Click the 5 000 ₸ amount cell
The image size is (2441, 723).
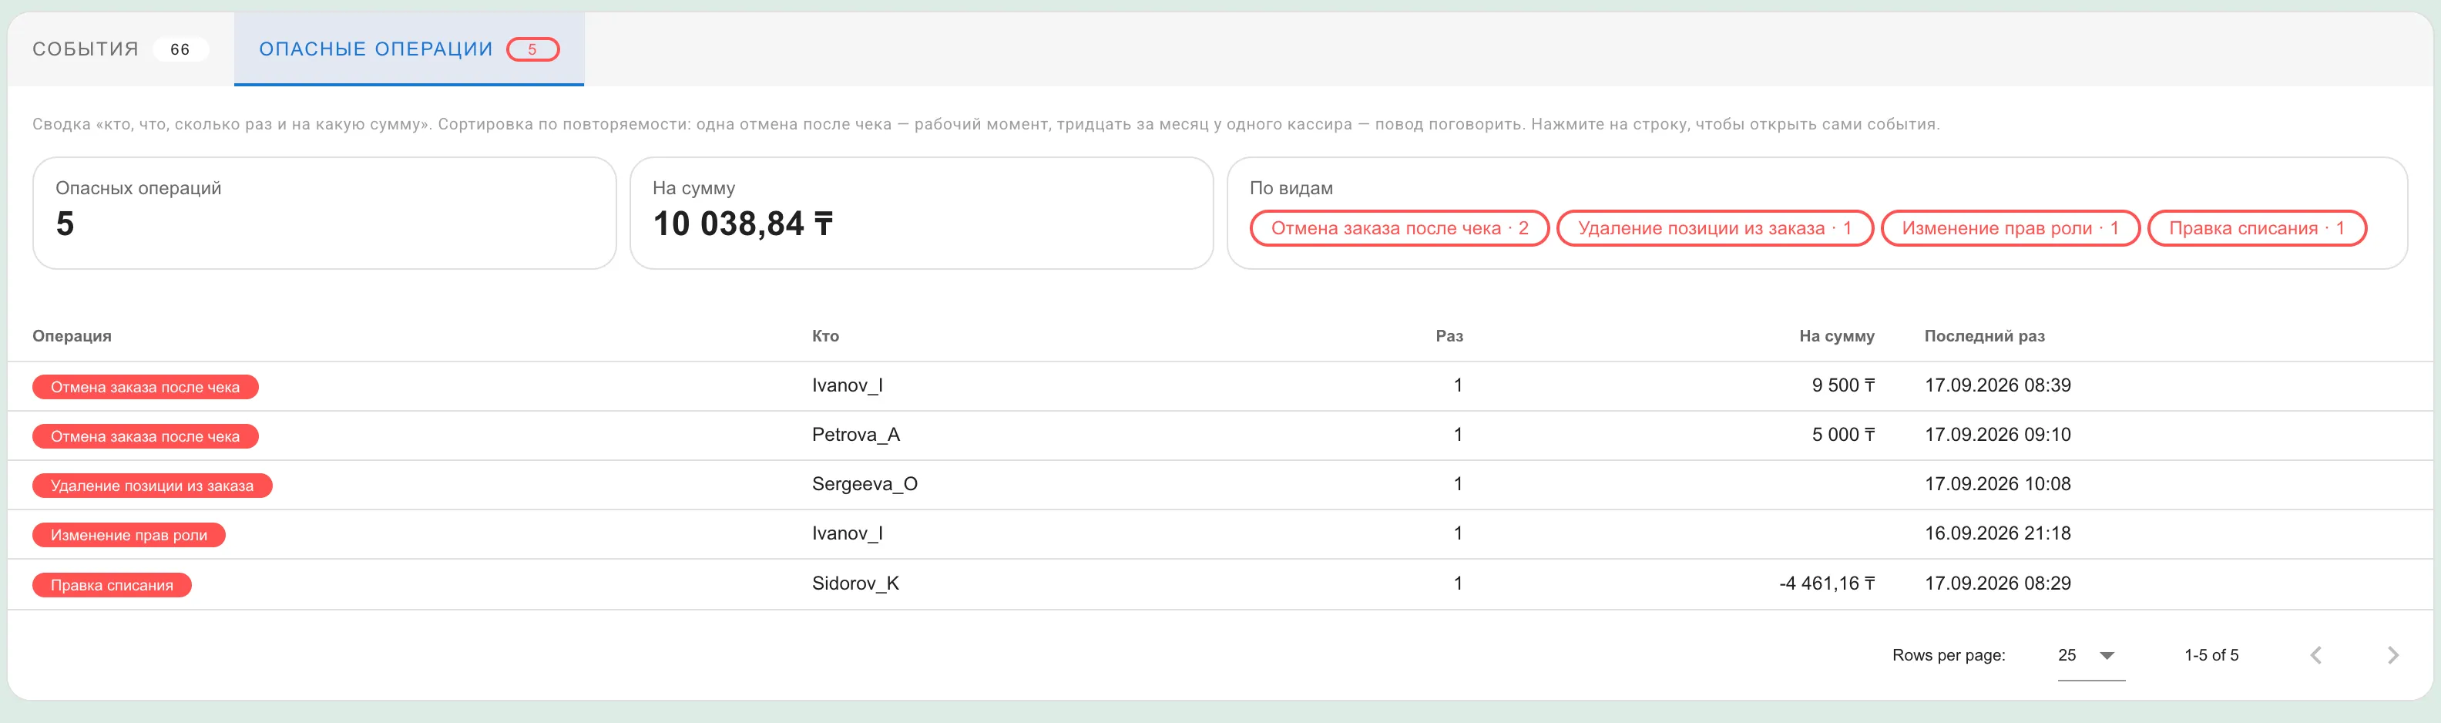1843,435
